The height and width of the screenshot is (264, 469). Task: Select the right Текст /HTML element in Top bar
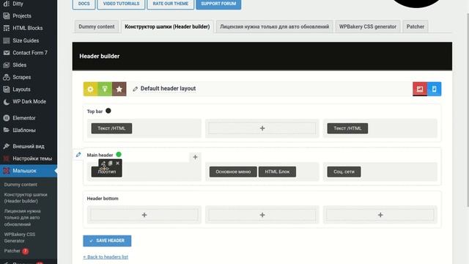click(x=347, y=128)
